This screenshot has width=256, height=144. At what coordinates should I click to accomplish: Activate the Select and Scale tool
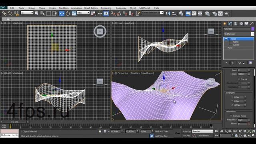[x=74, y=13]
